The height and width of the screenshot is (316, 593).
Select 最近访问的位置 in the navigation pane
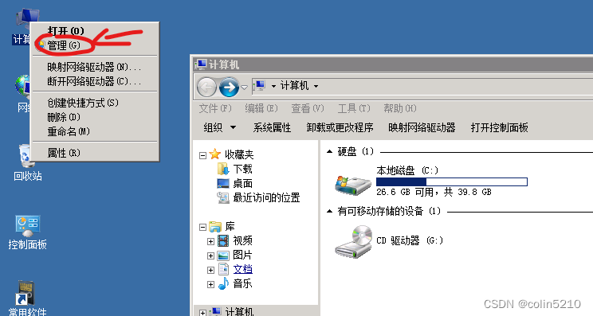[x=266, y=198]
